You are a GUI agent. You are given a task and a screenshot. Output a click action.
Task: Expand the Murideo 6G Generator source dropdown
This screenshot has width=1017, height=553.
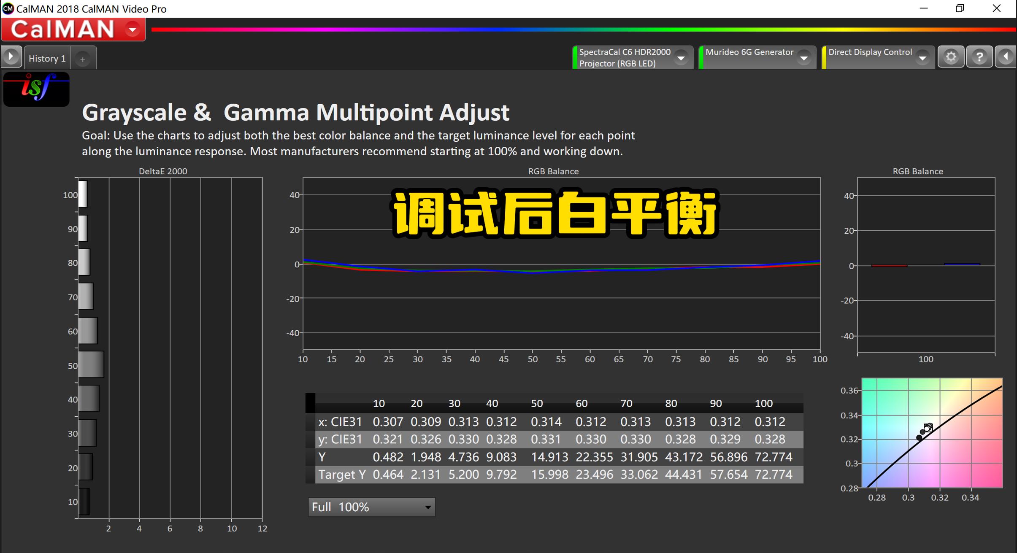[x=804, y=58]
